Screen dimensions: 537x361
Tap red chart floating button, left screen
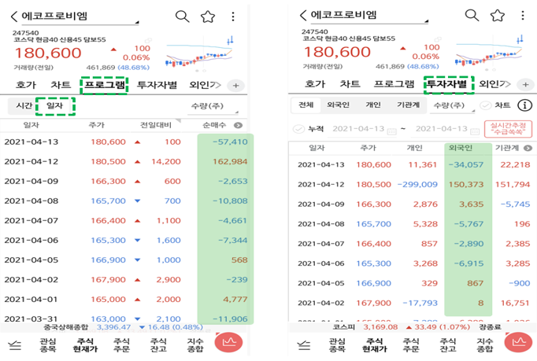[229, 342]
